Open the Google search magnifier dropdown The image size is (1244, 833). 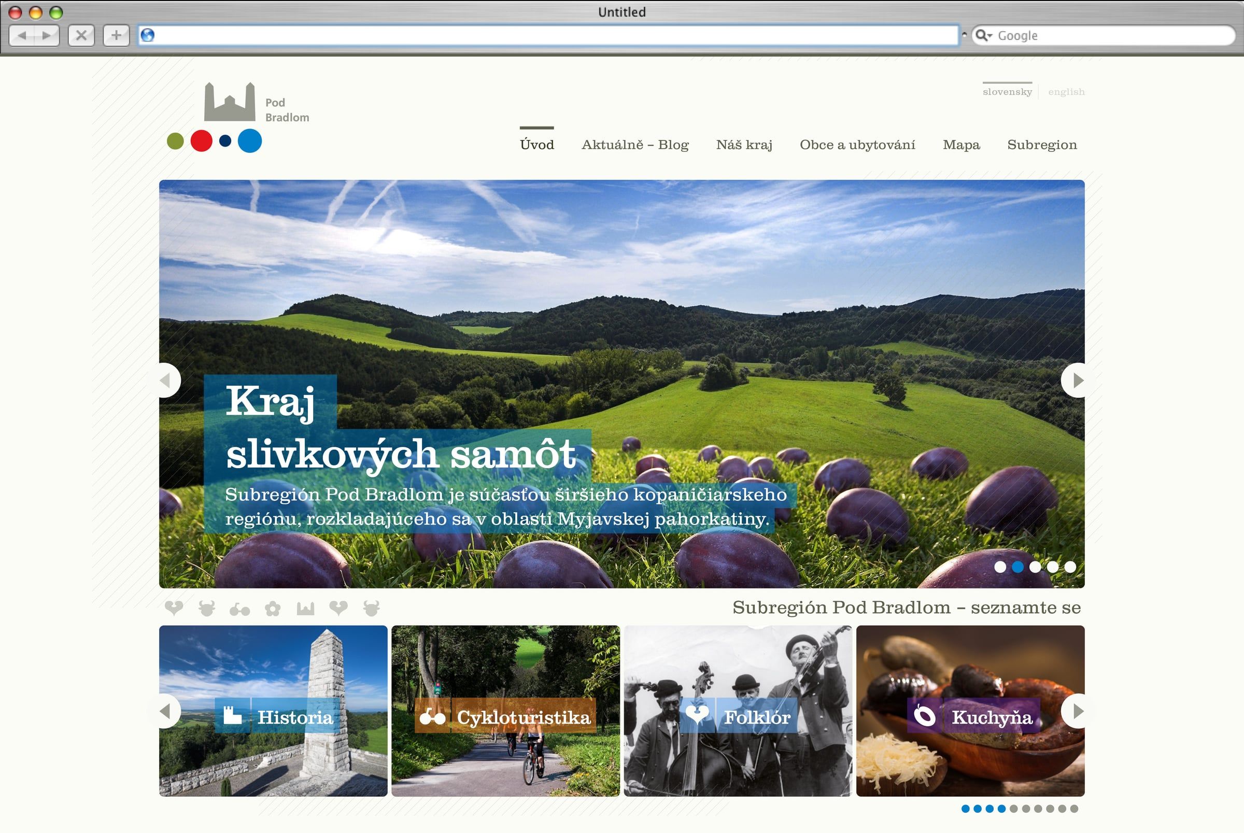[984, 36]
